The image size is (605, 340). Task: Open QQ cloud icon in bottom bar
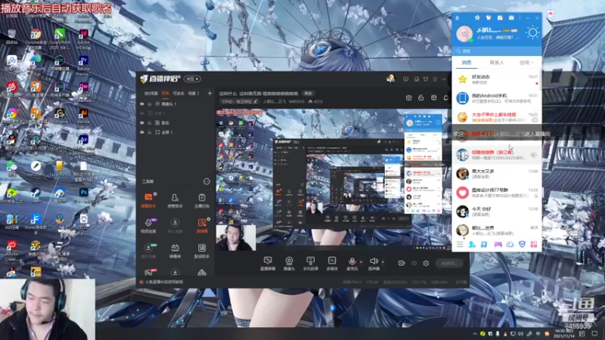[x=510, y=244]
